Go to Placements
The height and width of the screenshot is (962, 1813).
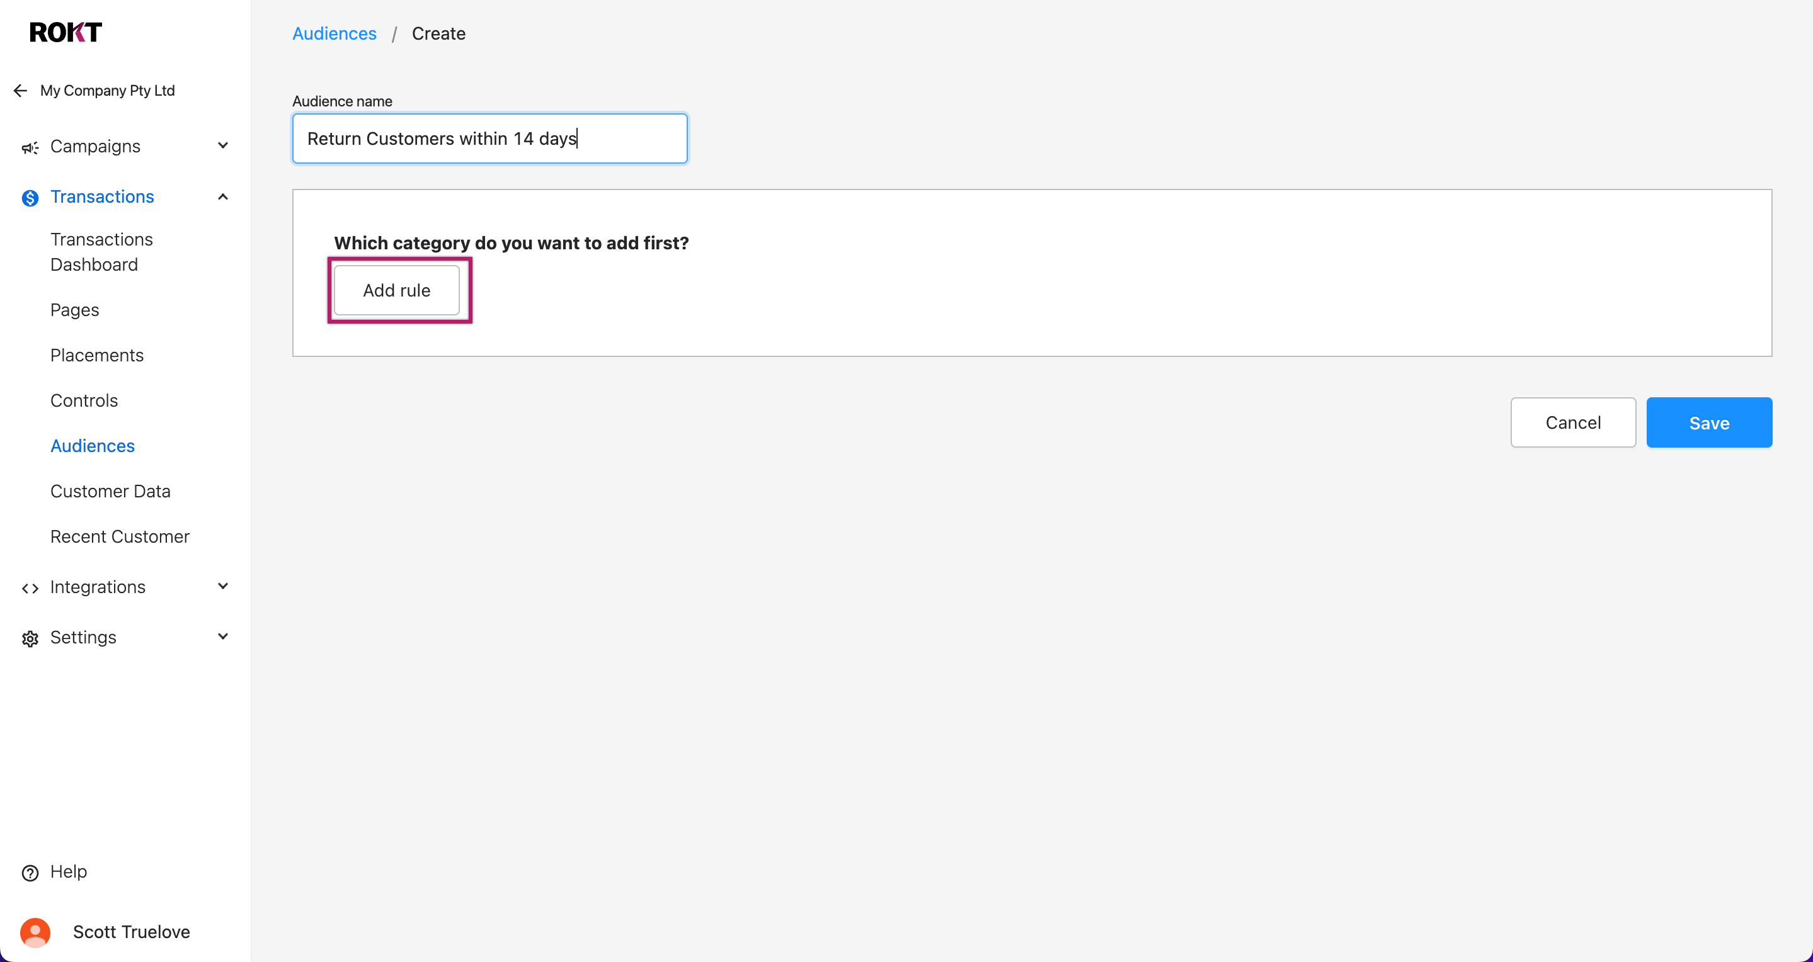coord(97,355)
